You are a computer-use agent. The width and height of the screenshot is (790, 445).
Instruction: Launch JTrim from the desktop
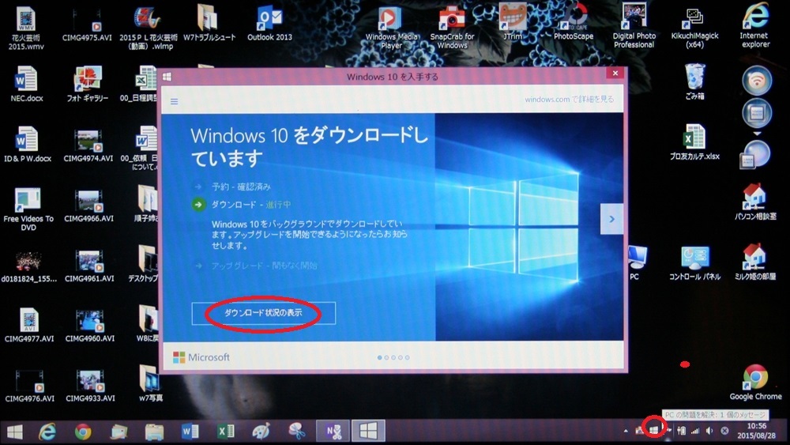(513, 22)
